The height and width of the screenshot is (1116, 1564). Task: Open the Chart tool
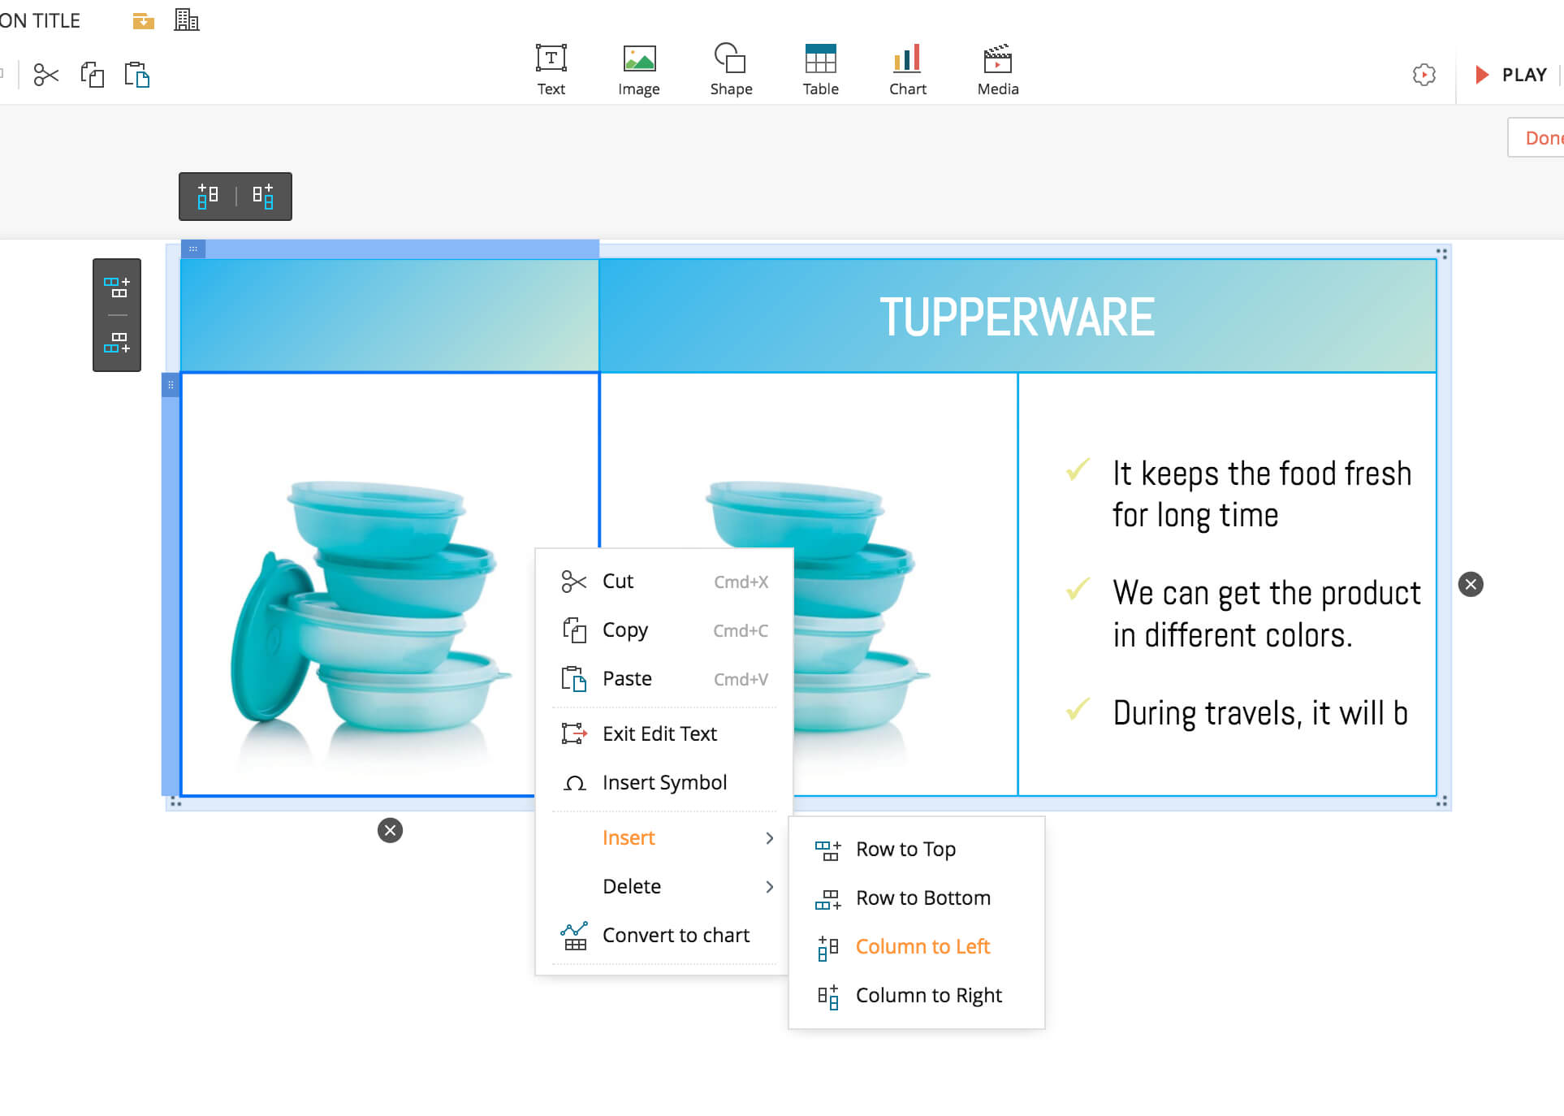tap(907, 69)
